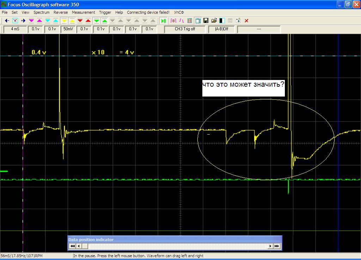Click the yellow down triangle channel icon
Image resolution: width=361 pixels, height=260 pixels.
coord(64,21)
